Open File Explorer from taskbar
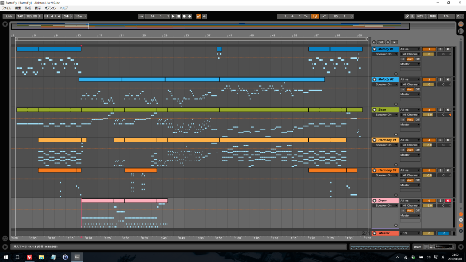 (x=42, y=257)
